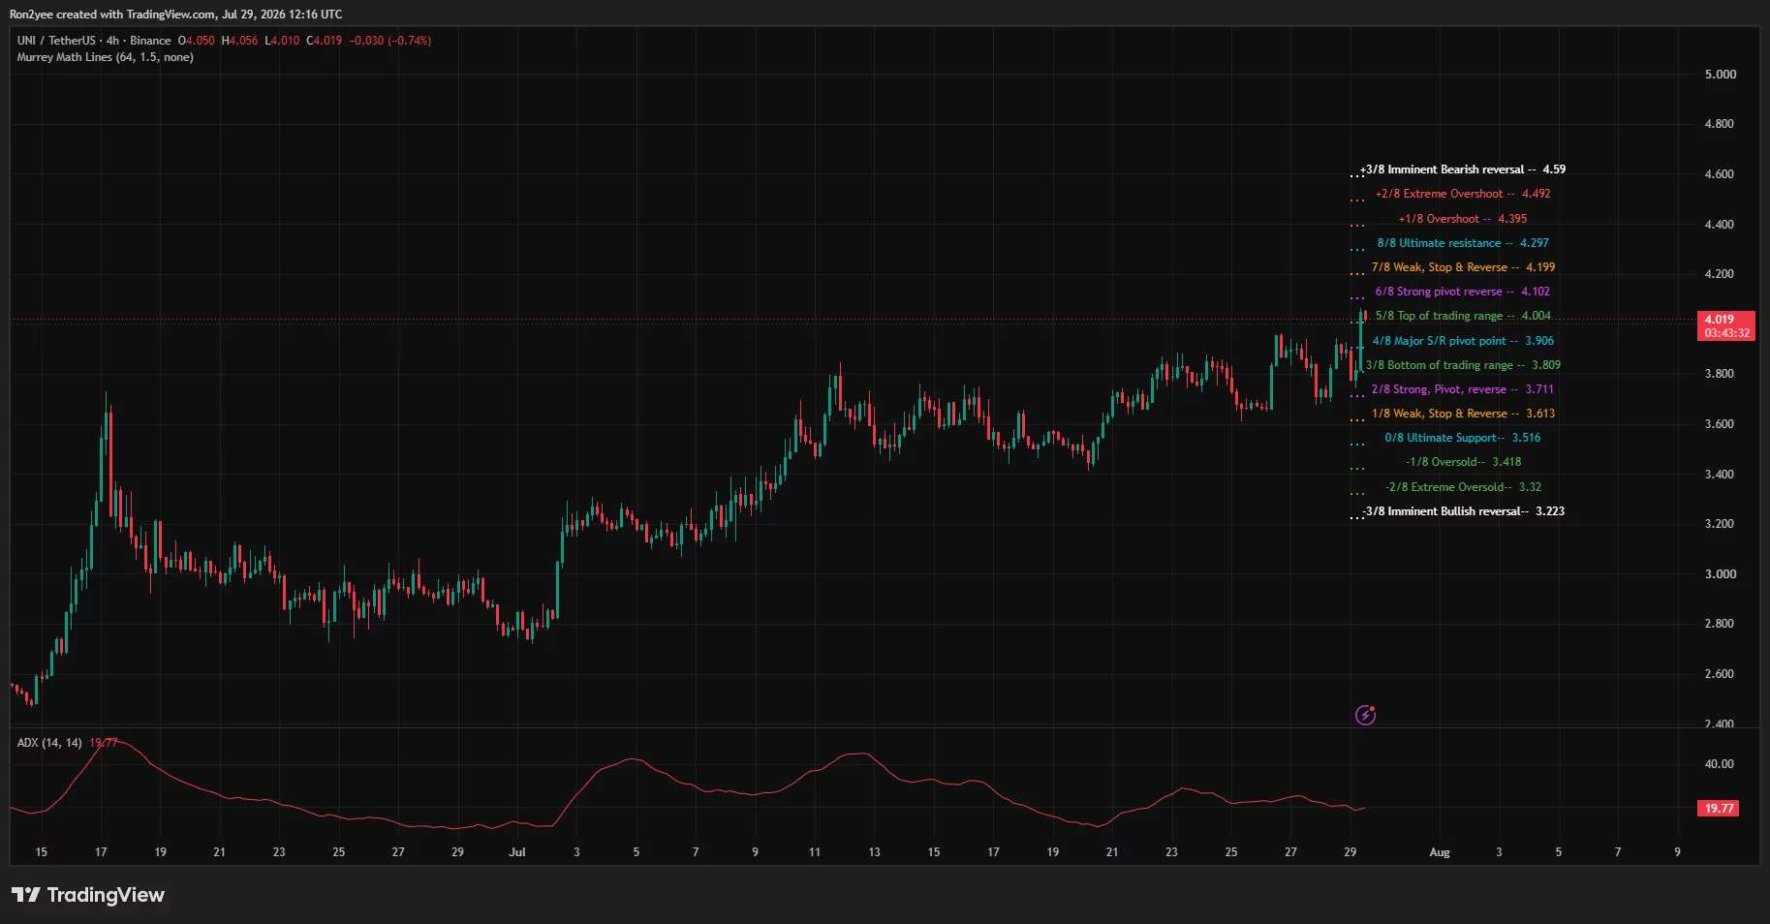Click the 4.600 price axis label
The height and width of the screenshot is (924, 1770).
tap(1720, 174)
